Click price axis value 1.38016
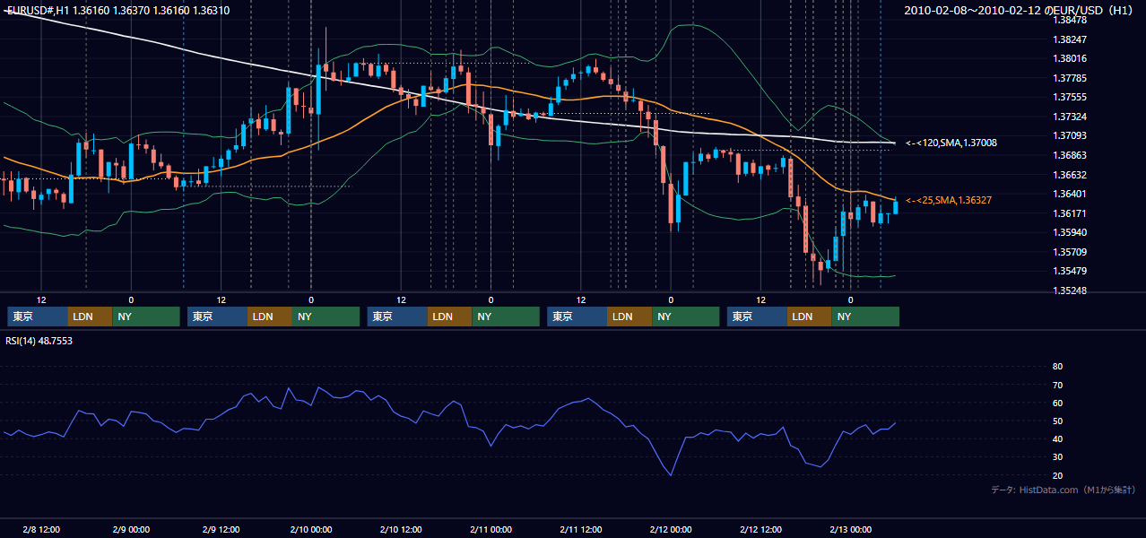This screenshot has height=538, width=1146. (1070, 58)
